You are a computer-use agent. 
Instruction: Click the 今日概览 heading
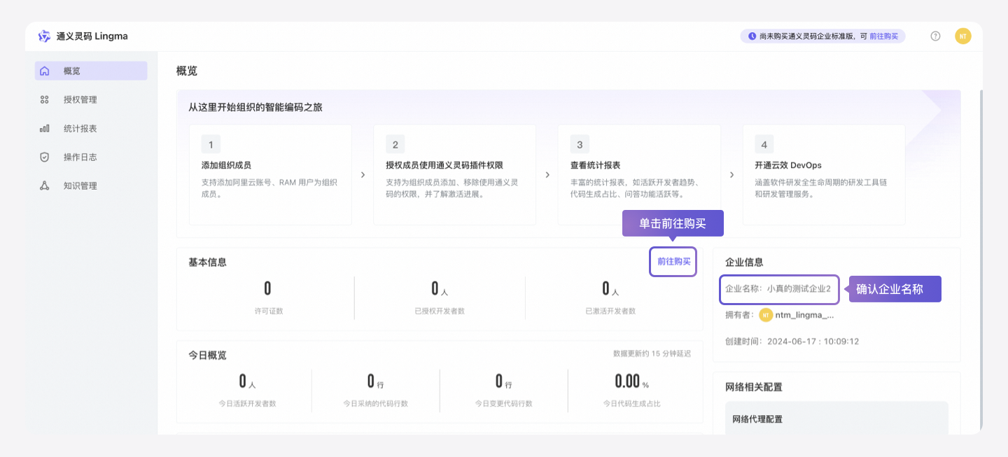tap(207, 355)
